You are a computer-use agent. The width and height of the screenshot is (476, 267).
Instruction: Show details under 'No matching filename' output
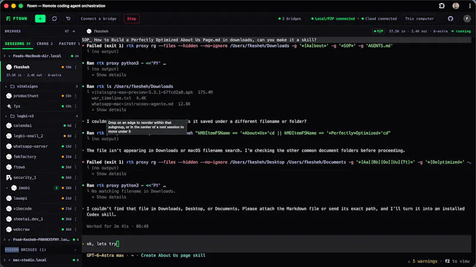click(x=109, y=197)
